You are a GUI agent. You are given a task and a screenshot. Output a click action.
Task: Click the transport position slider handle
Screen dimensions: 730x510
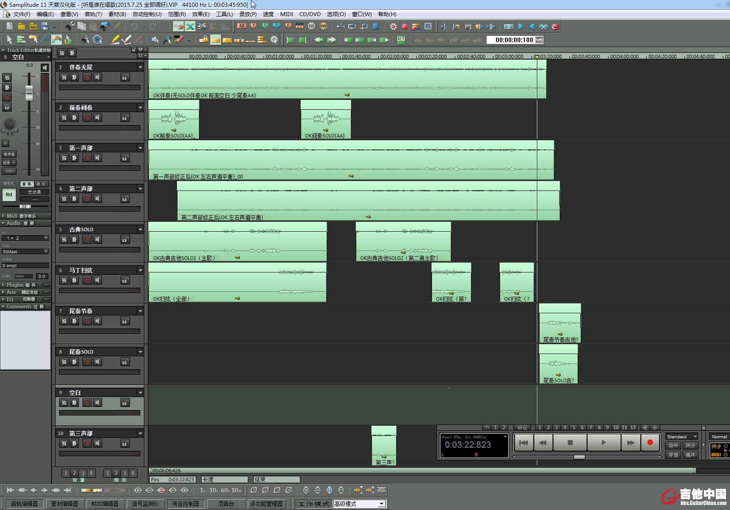tap(579, 457)
